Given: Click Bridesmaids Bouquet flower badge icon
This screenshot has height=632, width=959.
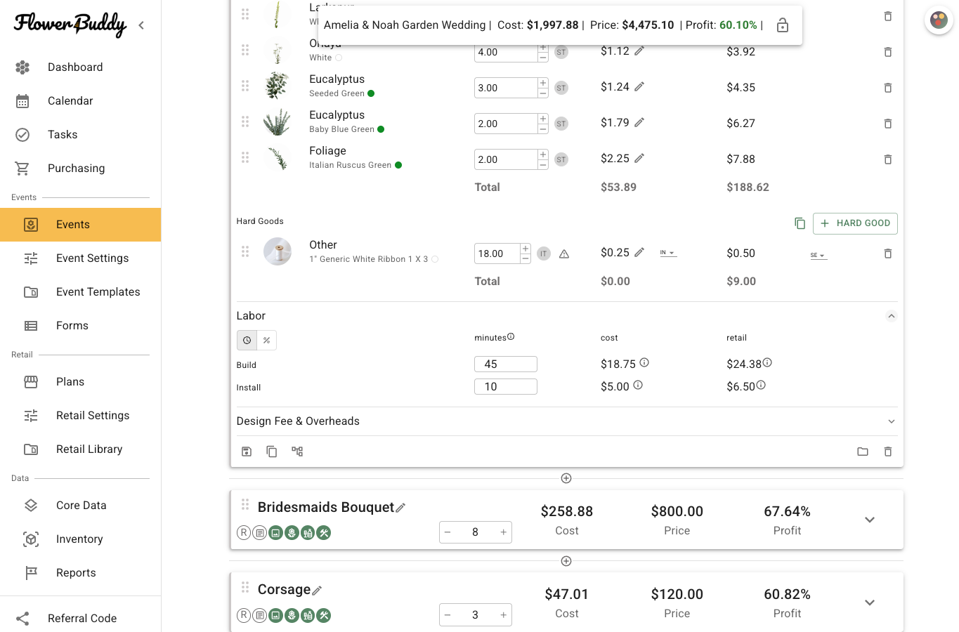Looking at the screenshot, I should point(292,533).
